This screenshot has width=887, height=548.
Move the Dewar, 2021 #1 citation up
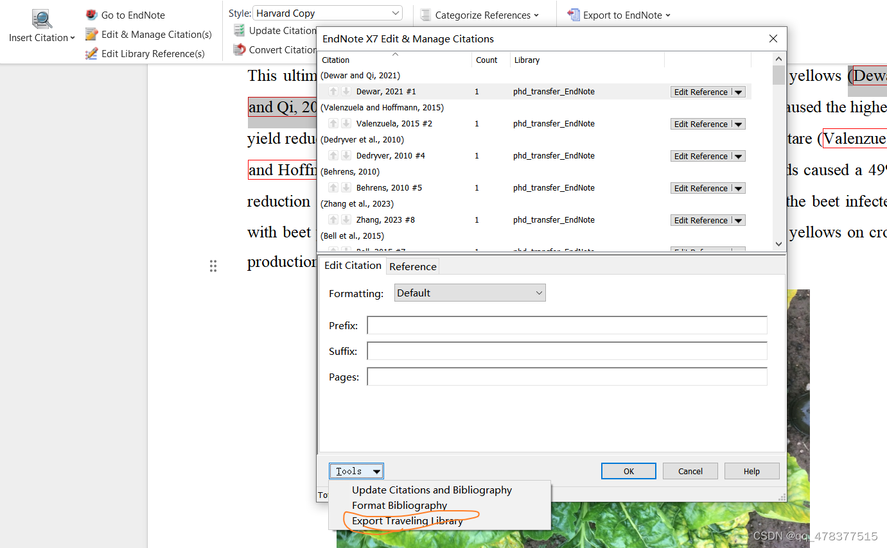point(333,91)
